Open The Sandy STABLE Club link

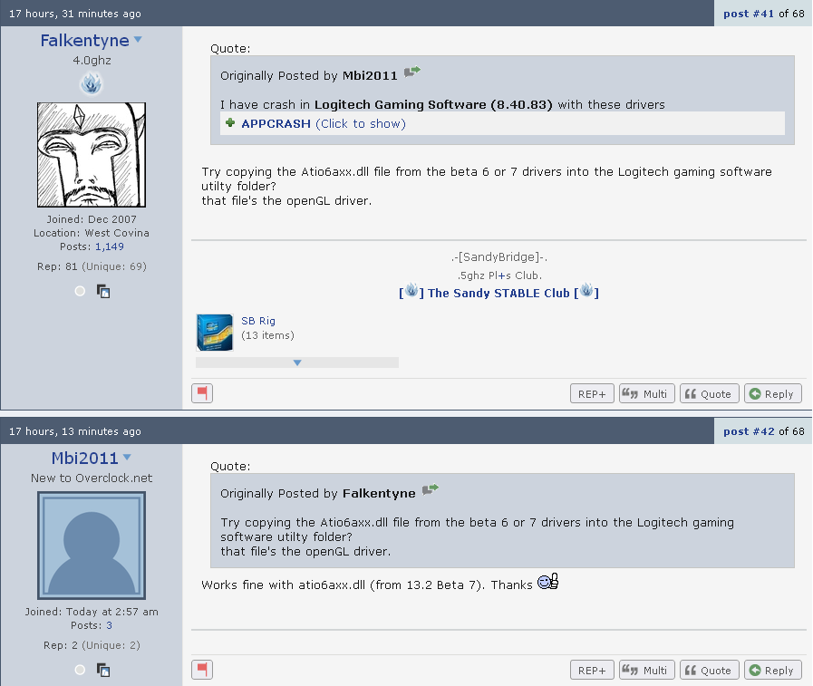tap(498, 293)
